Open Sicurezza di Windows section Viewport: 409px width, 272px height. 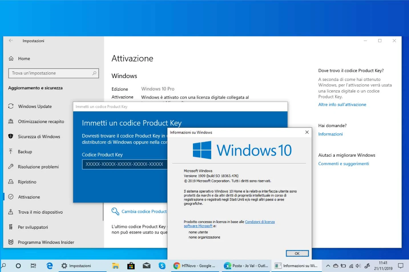pos(39,136)
